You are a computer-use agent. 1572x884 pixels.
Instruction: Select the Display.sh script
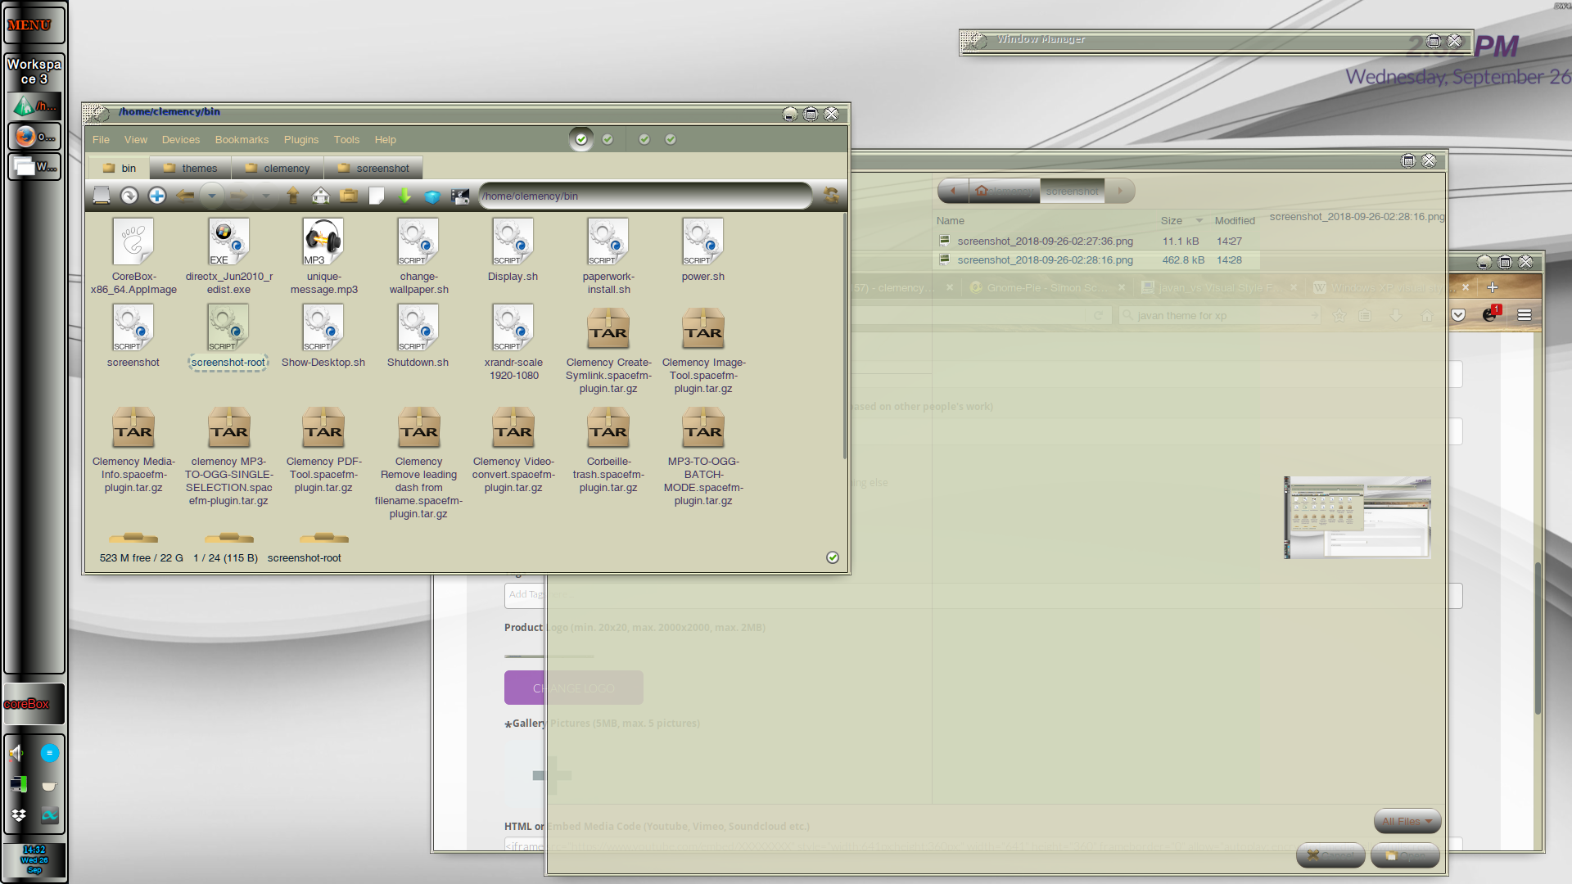pyautogui.click(x=513, y=250)
